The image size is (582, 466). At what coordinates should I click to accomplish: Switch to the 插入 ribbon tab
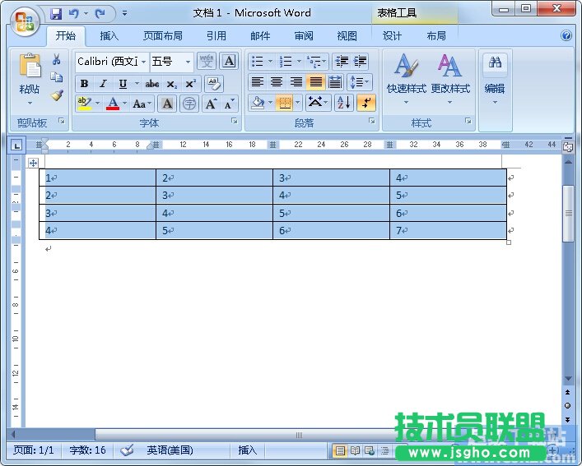[x=109, y=36]
